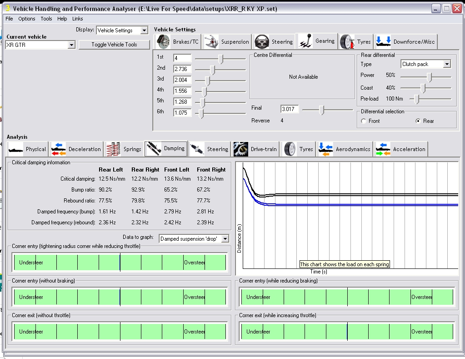Click the suspension drop distance-time chart
465x359 pixels.
[x=347, y=218]
